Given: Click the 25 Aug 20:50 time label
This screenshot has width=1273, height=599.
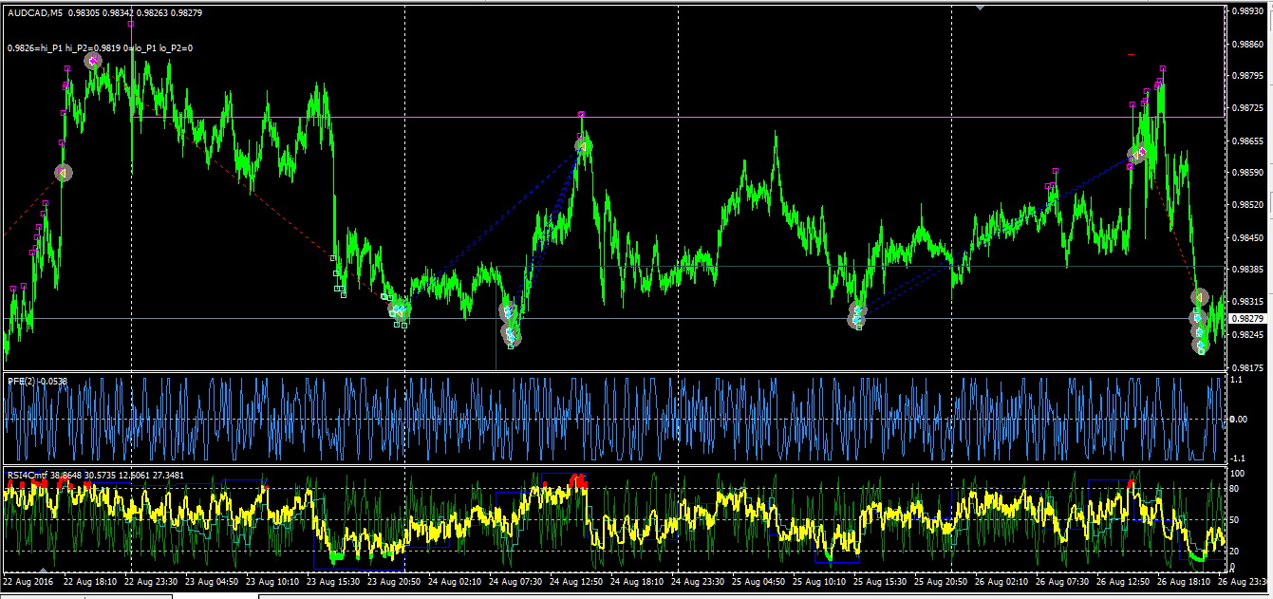Looking at the screenshot, I should tap(943, 581).
